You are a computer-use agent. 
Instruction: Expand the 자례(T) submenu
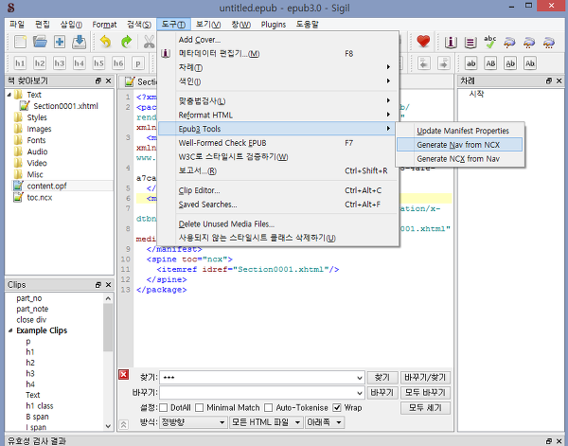pyautogui.click(x=278, y=67)
